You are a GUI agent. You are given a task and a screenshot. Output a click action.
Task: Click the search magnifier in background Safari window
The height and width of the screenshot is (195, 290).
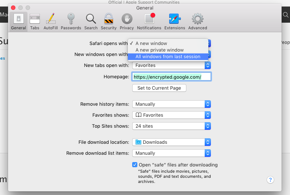286,15
